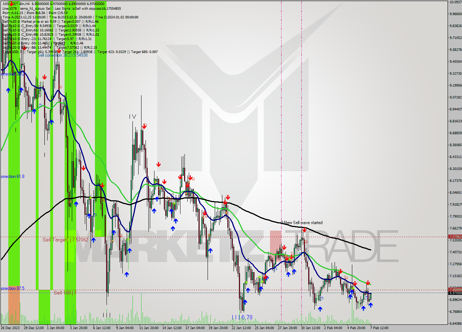Click the 7.9182 price axis label
This screenshot has height=332, width=462.
point(455,205)
